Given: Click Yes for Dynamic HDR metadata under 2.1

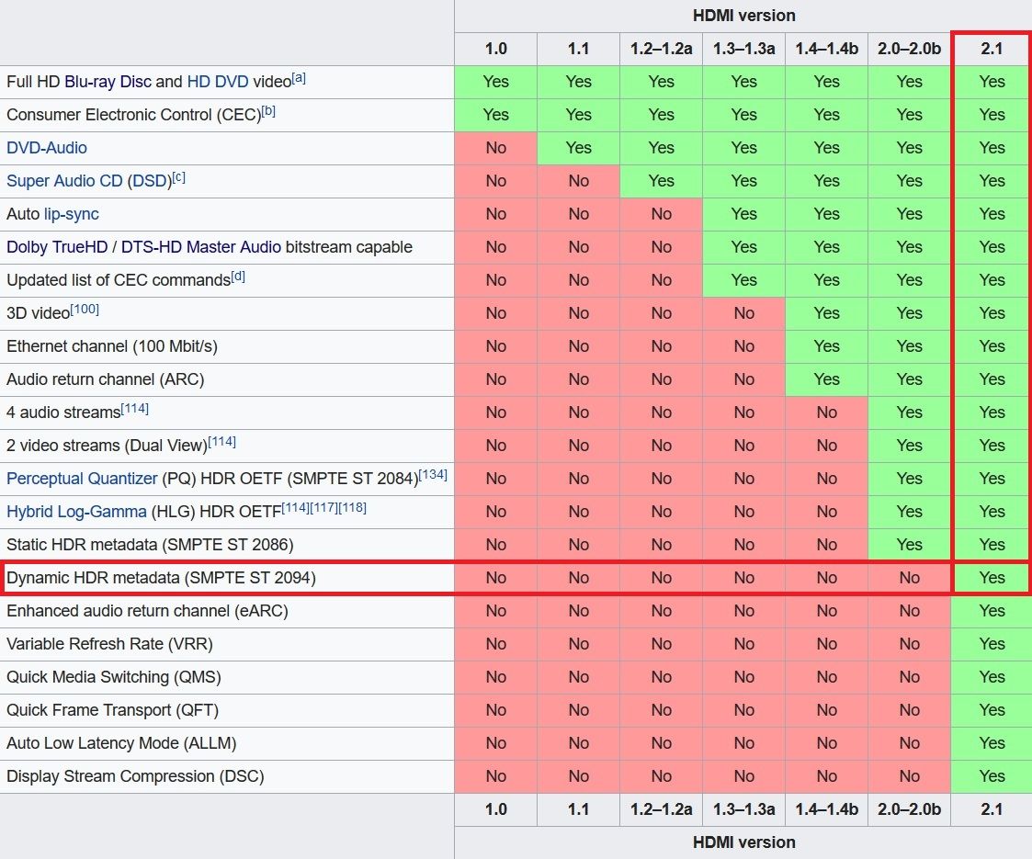Looking at the screenshot, I should (992, 578).
